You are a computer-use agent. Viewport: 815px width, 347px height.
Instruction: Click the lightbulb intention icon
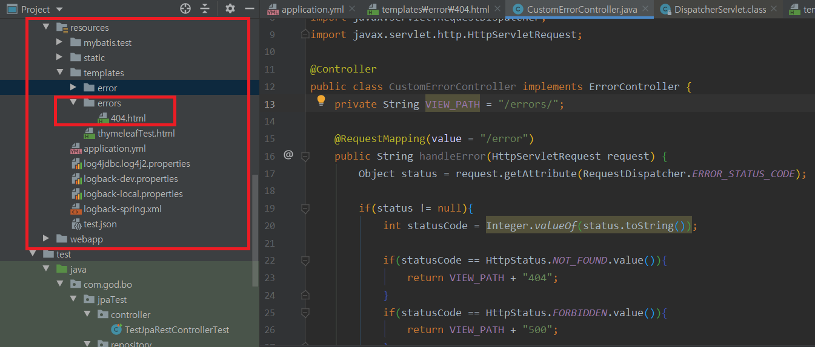pos(321,101)
